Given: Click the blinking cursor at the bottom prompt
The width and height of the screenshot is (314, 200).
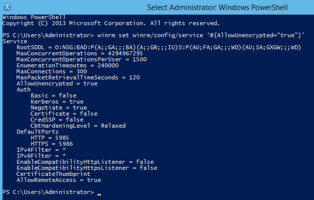Looking at the screenshot, I should click(x=99, y=194).
